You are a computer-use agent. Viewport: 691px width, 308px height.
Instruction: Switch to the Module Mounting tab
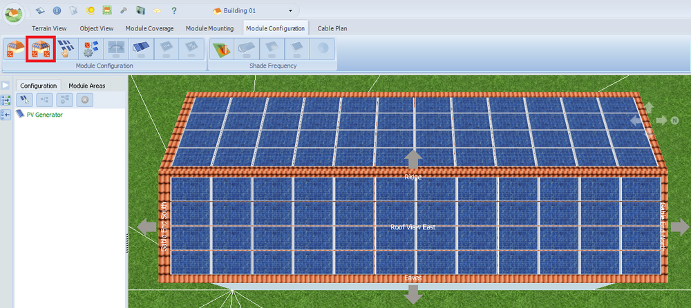coord(209,28)
